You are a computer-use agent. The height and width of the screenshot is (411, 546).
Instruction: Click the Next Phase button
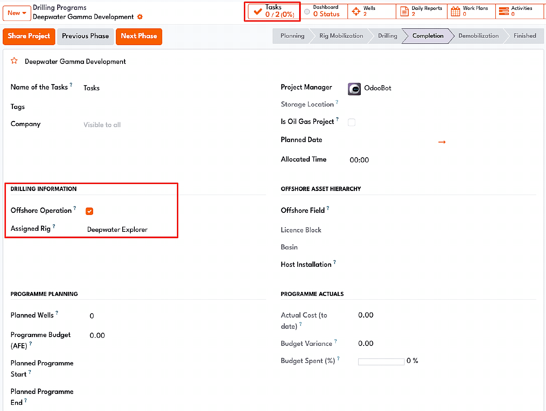[139, 36]
